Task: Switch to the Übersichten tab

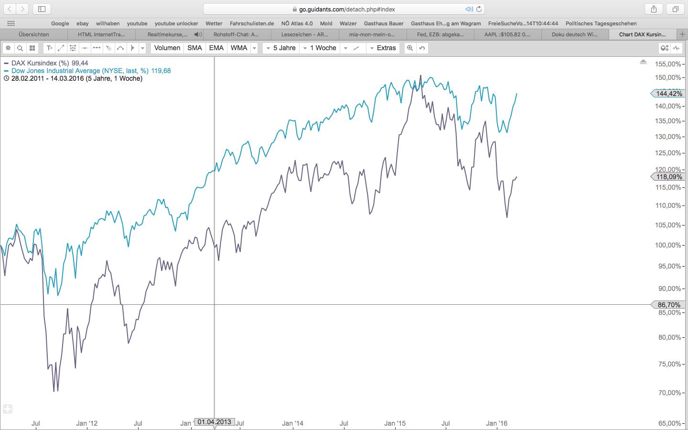Action: tap(34, 34)
